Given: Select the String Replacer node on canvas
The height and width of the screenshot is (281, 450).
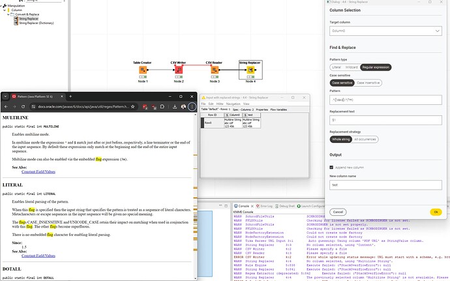Looking at the screenshot, I should pos(251,69).
